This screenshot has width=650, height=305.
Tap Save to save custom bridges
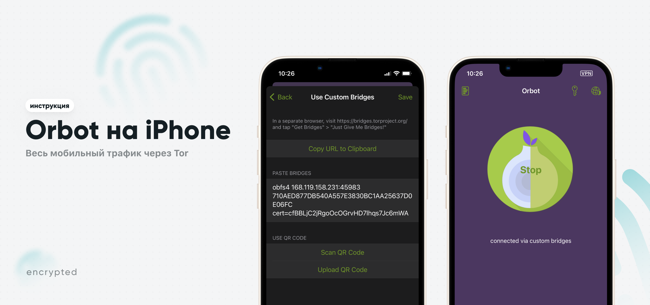pos(405,97)
